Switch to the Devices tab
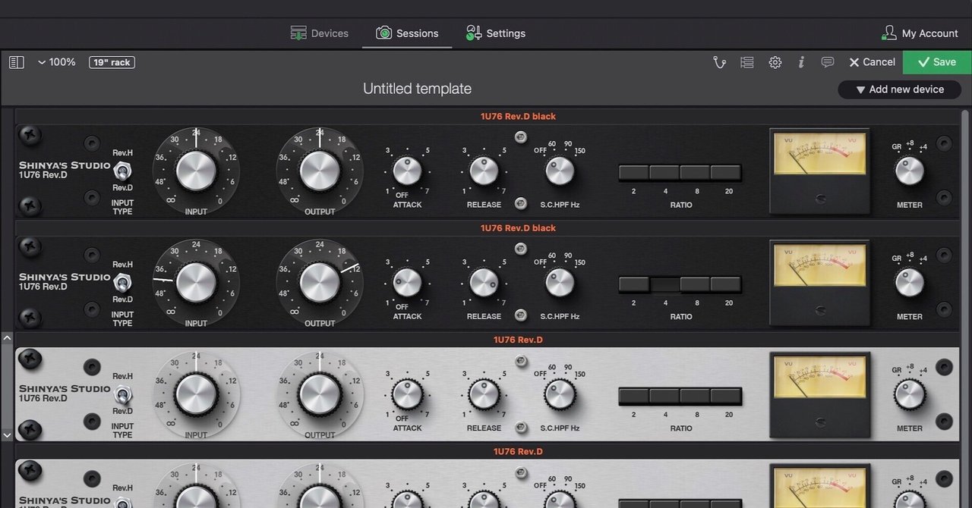 [x=320, y=33]
